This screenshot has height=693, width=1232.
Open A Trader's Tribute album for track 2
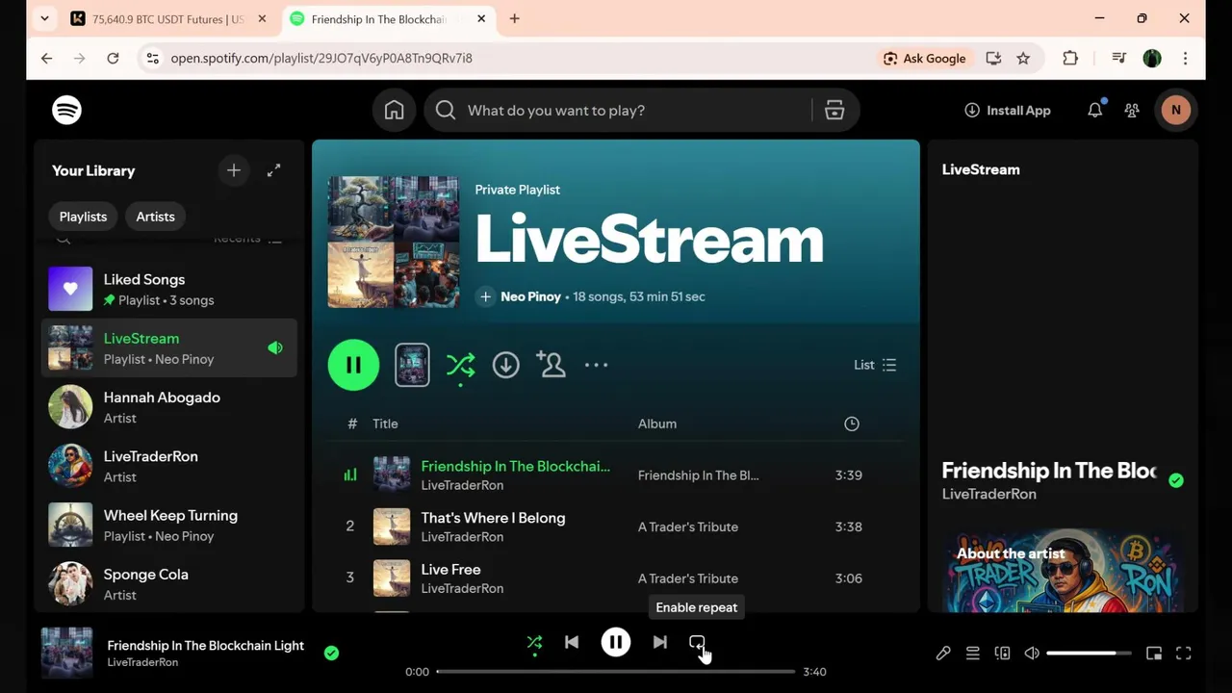click(x=688, y=526)
